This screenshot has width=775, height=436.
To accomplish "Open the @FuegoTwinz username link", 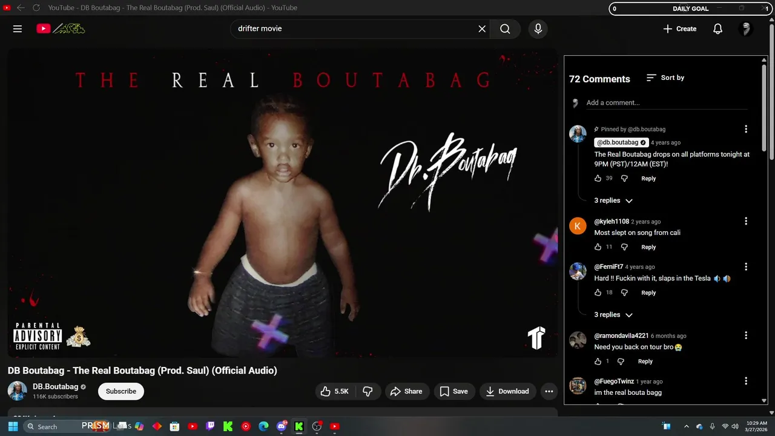I will (x=614, y=381).
